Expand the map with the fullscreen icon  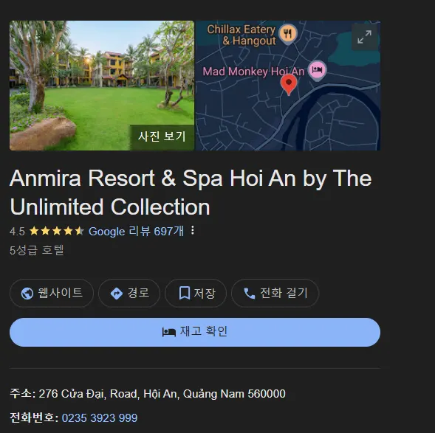pos(364,37)
